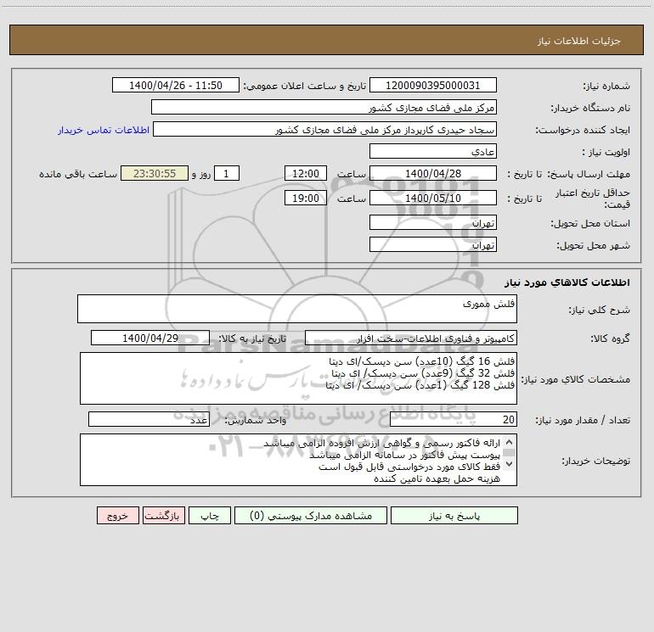Viewport: 654px width, 632px height.
Task: Click label مشخصات کالای مورد نیاز
Action: click(576, 379)
